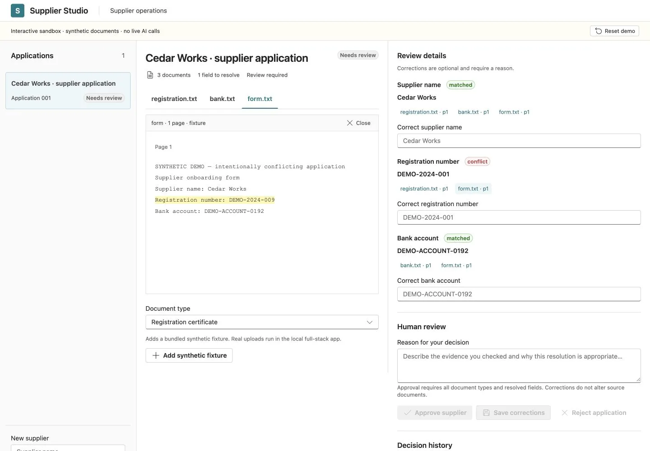Click the Correct registration number field
The image size is (650, 451).
click(519, 217)
